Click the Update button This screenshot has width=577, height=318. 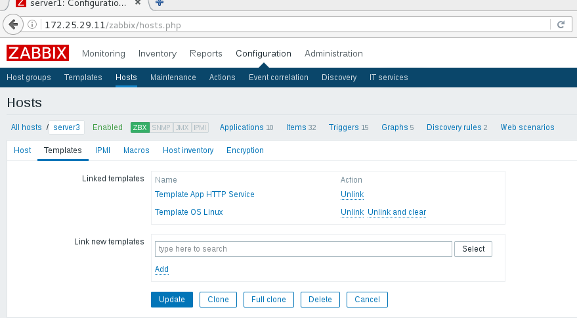172,300
